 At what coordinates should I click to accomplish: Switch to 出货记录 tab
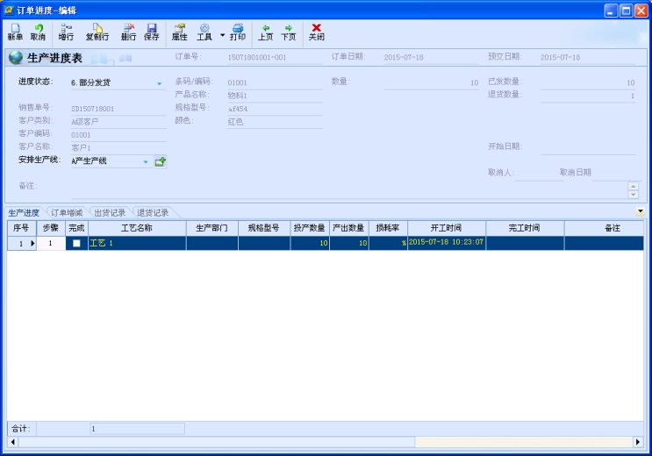click(110, 213)
